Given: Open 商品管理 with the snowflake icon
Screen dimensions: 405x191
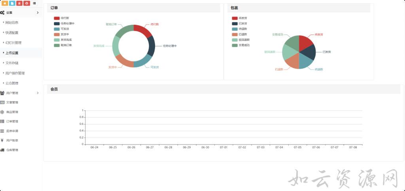Looking at the screenshot, I should coord(12,112).
